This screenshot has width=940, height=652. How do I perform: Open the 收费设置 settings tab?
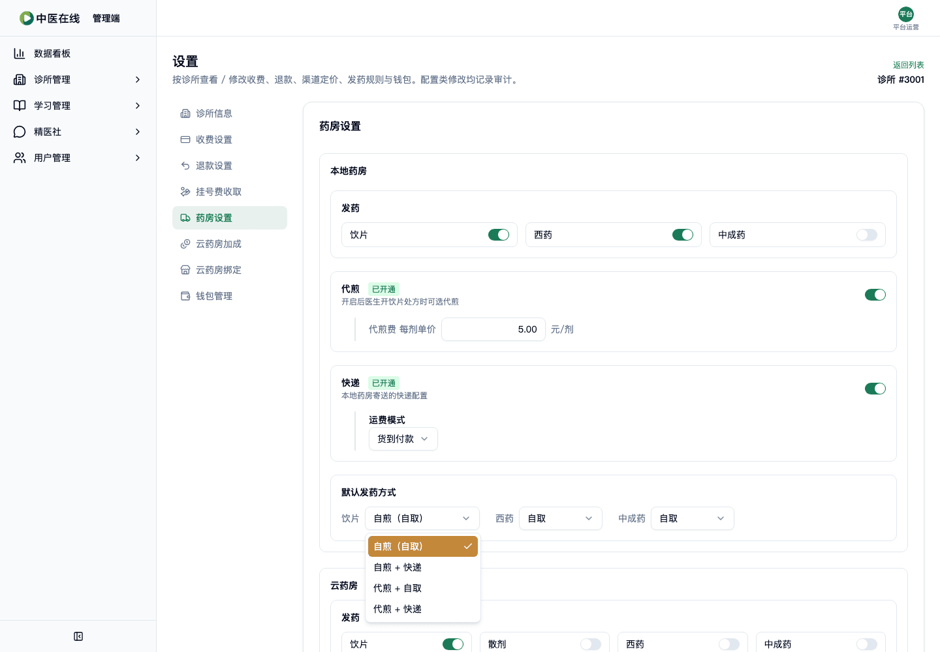click(x=230, y=140)
